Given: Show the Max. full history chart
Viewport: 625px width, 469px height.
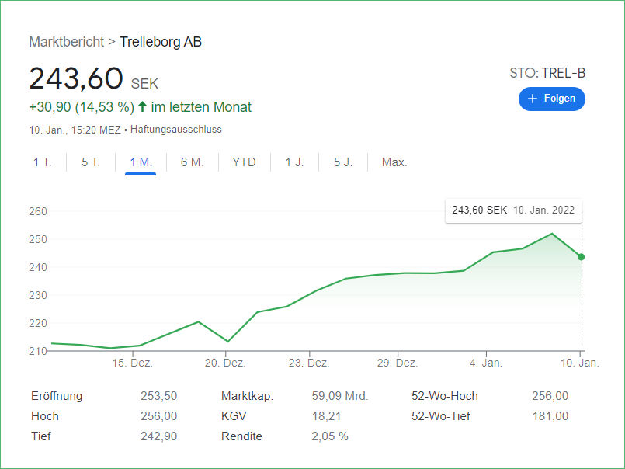Looking at the screenshot, I should (394, 162).
